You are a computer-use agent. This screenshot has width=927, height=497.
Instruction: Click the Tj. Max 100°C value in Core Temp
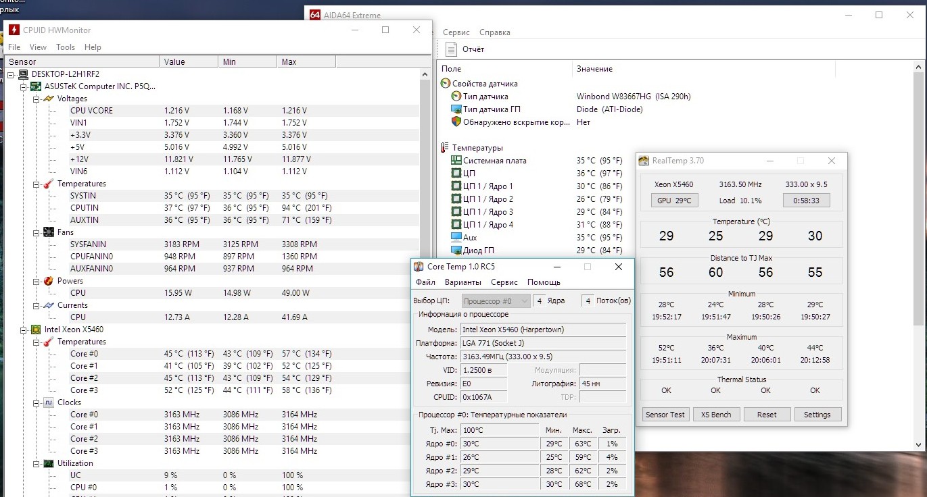500,430
